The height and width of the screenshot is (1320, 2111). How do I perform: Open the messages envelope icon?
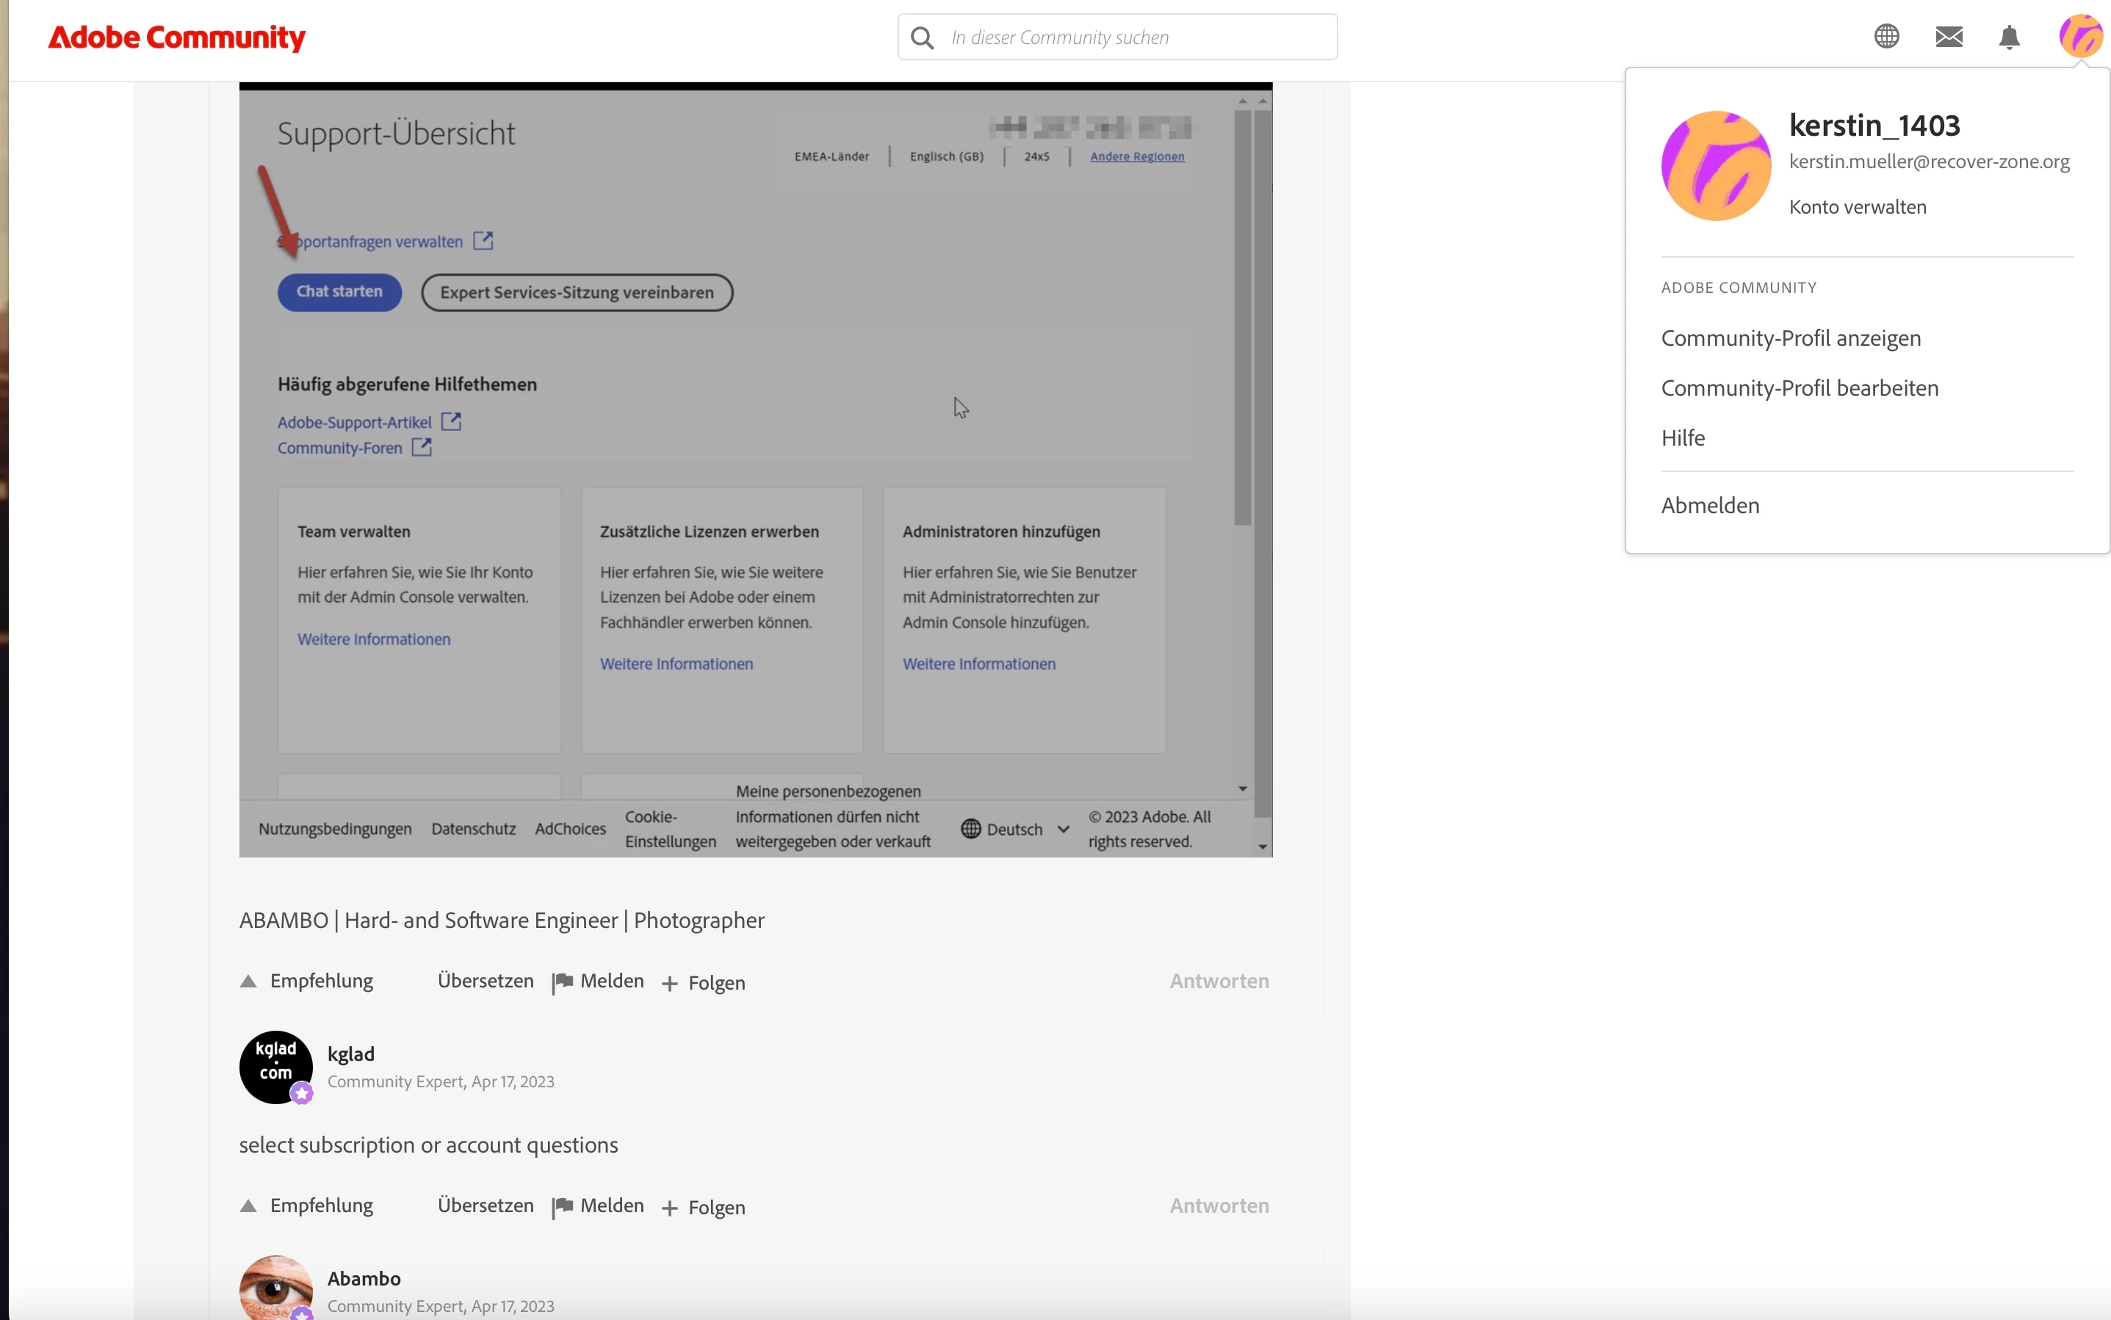tap(1949, 37)
